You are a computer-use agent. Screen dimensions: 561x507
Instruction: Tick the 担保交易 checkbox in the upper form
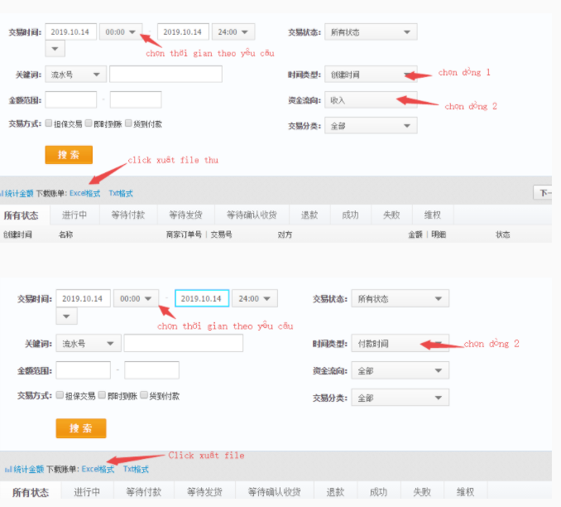click(x=49, y=123)
